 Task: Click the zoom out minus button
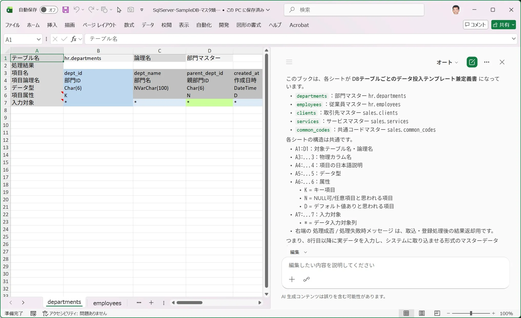[x=448, y=313]
